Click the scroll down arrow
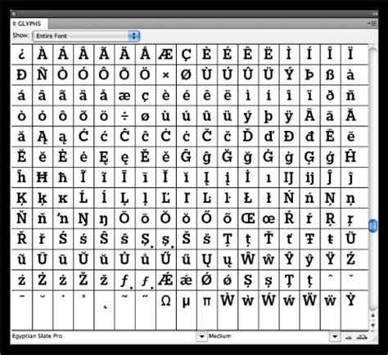 click(x=372, y=326)
